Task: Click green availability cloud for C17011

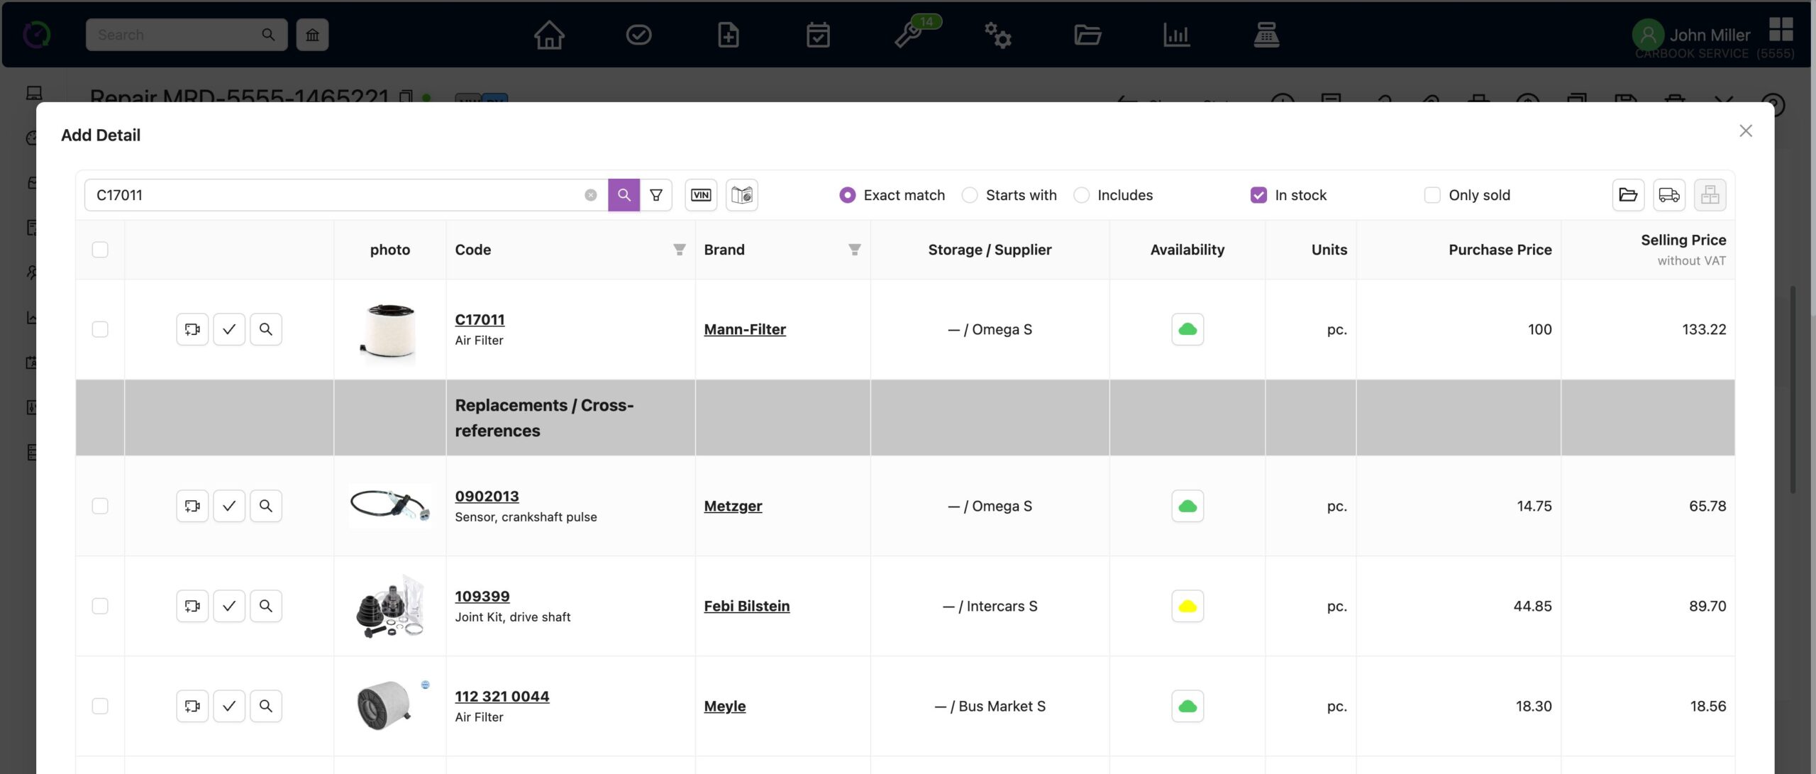Action: tap(1187, 329)
